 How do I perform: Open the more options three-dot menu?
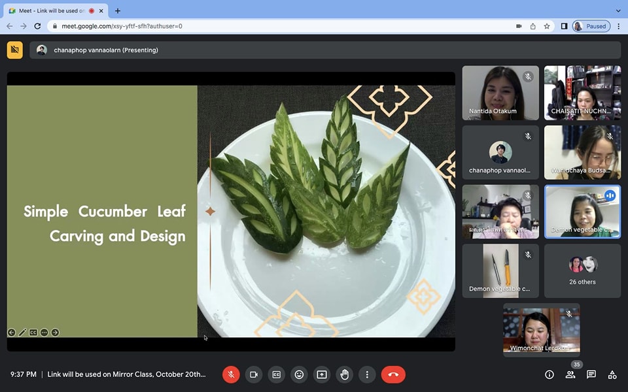click(367, 374)
